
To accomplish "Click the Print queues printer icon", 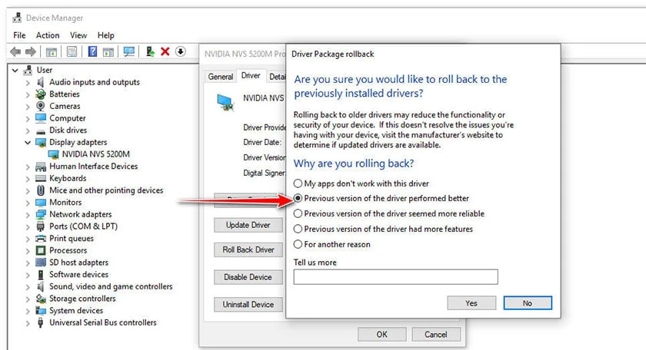I will pyautogui.click(x=40, y=239).
